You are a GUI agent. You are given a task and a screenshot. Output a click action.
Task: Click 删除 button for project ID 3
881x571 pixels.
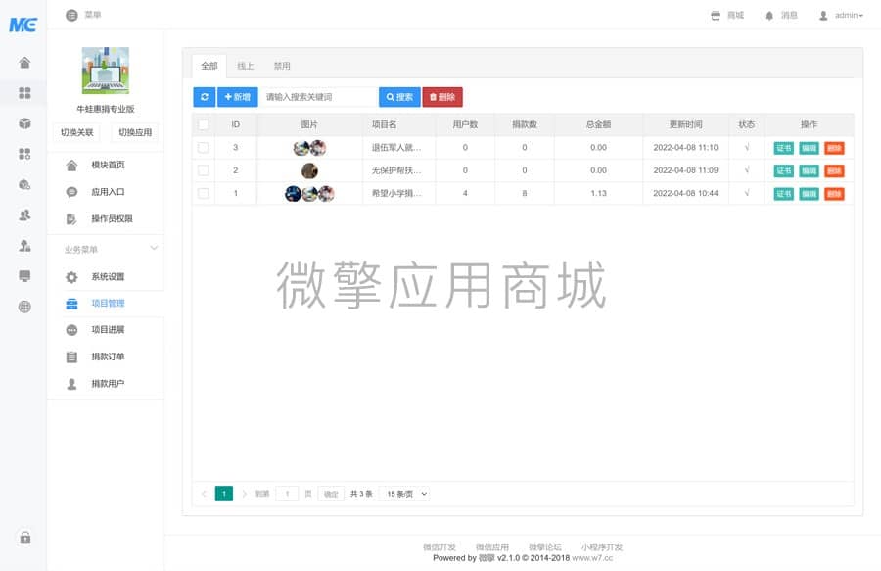point(834,148)
